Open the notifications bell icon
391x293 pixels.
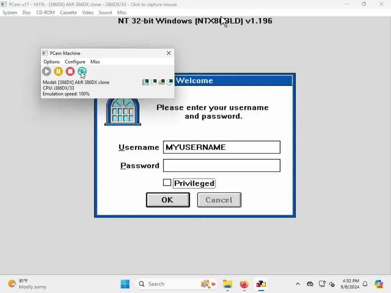(365, 284)
